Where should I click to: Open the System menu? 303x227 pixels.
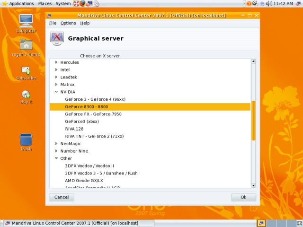coord(63,3)
